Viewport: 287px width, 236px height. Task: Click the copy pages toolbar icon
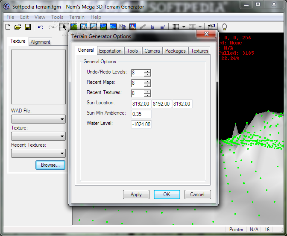(123, 27)
